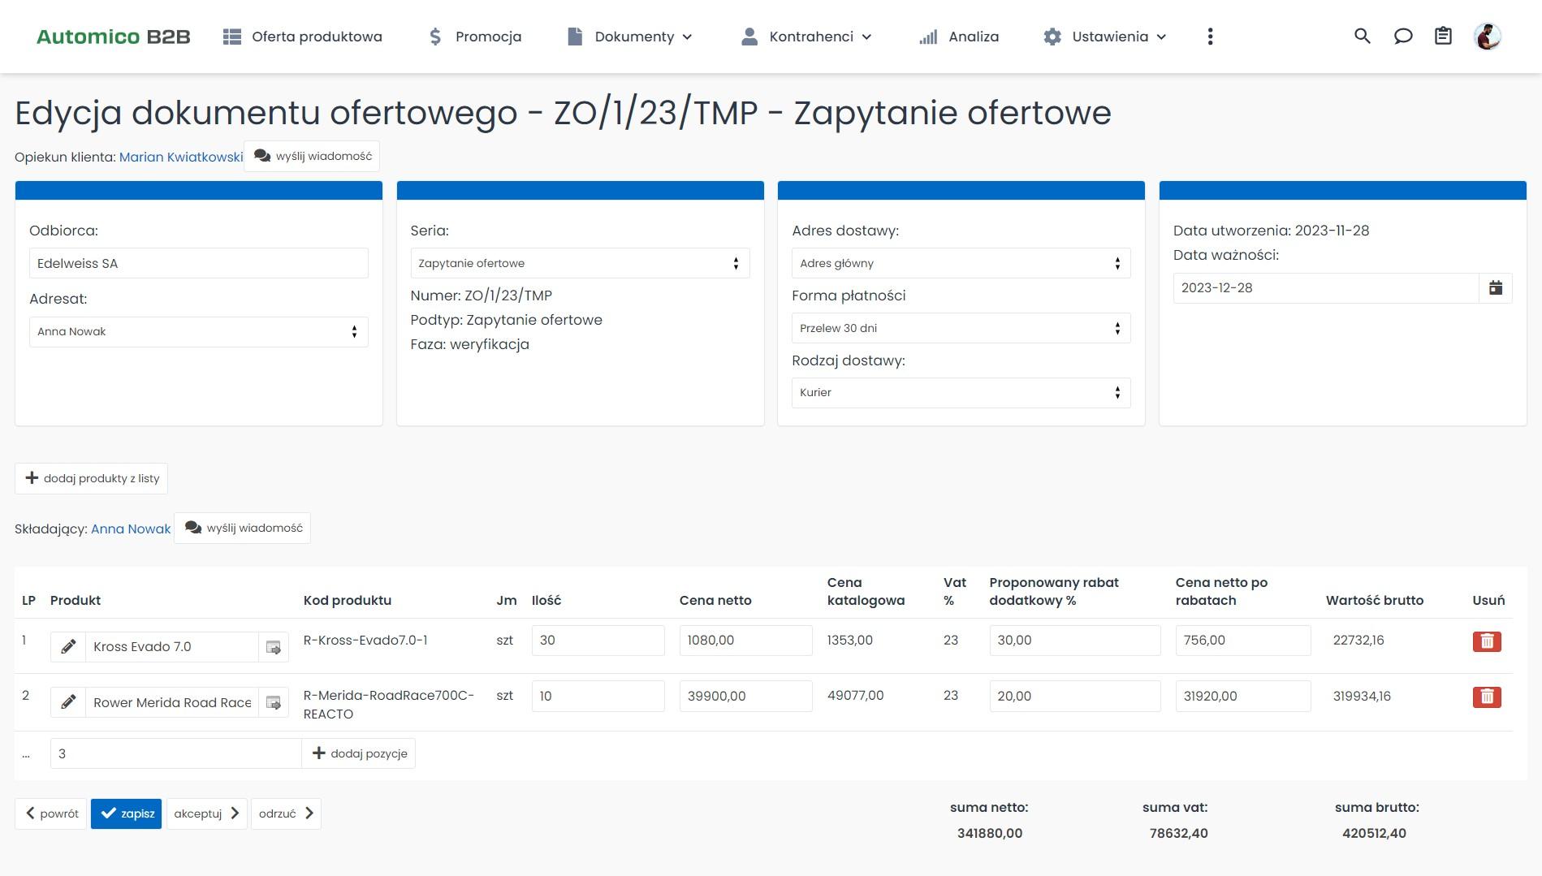The image size is (1542, 876).
Task: Open the Kontrahenci menu
Action: tap(806, 37)
